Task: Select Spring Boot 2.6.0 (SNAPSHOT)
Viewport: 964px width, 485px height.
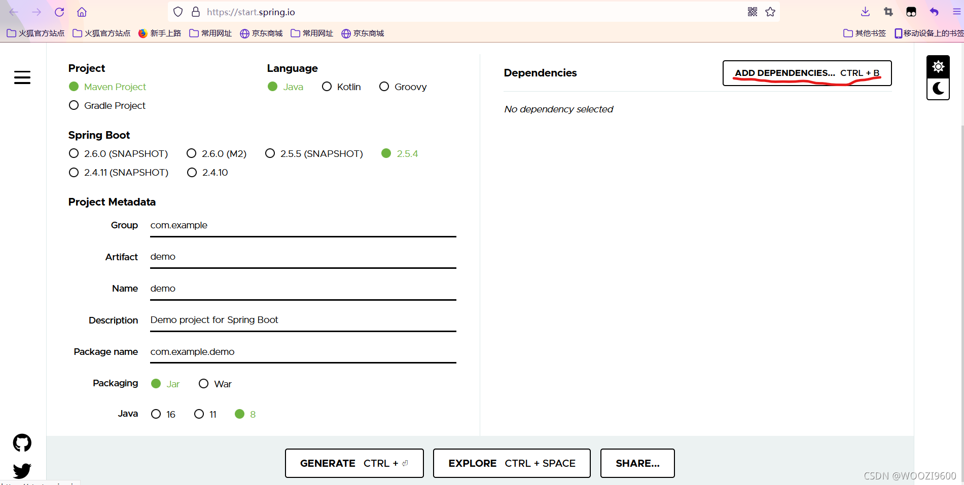Action: pyautogui.click(x=118, y=153)
